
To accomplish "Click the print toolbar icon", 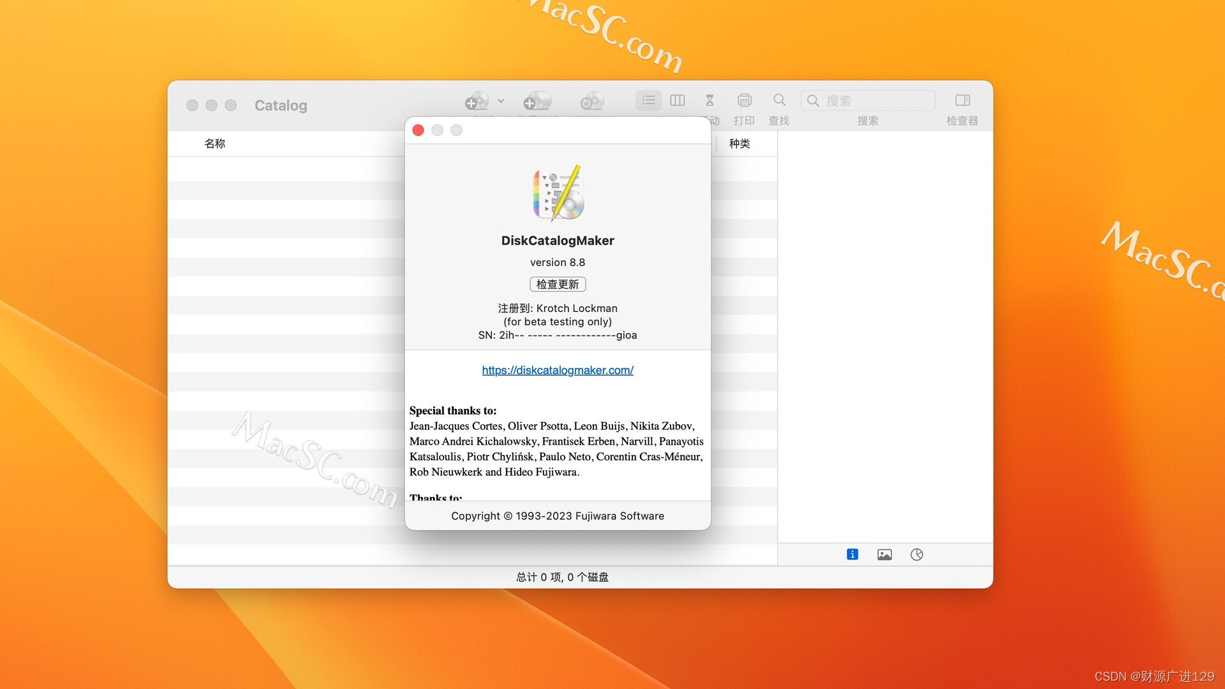I will click(744, 100).
